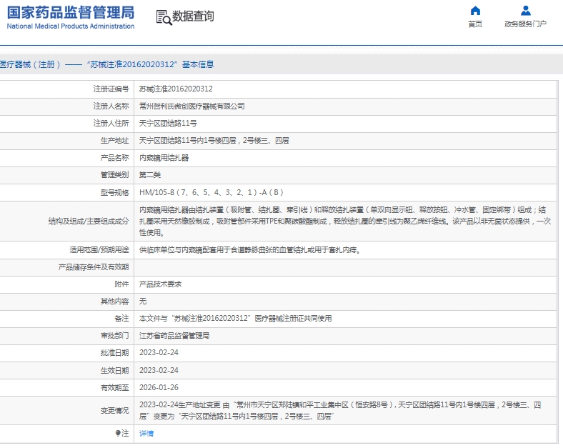The image size is (563, 448).
Task: Click the 备注 label
Action: (121, 319)
